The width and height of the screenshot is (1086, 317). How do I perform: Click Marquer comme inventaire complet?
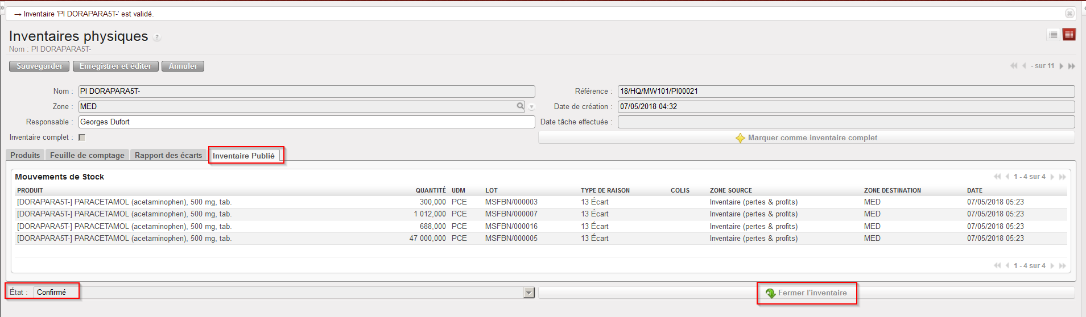pos(806,137)
